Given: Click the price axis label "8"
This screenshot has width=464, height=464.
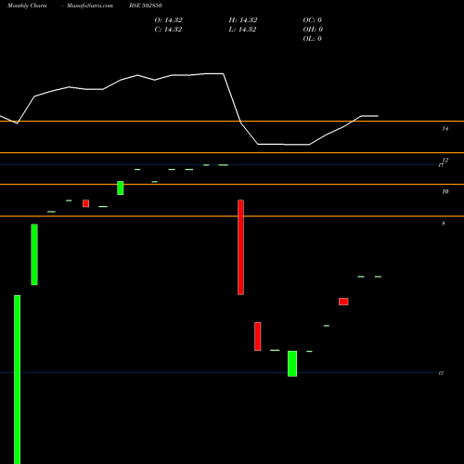Looking at the screenshot, I should pos(444,224).
